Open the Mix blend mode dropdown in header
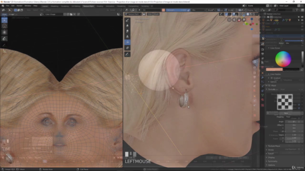Viewport: 305px width, 171px height. click(x=199, y=10)
